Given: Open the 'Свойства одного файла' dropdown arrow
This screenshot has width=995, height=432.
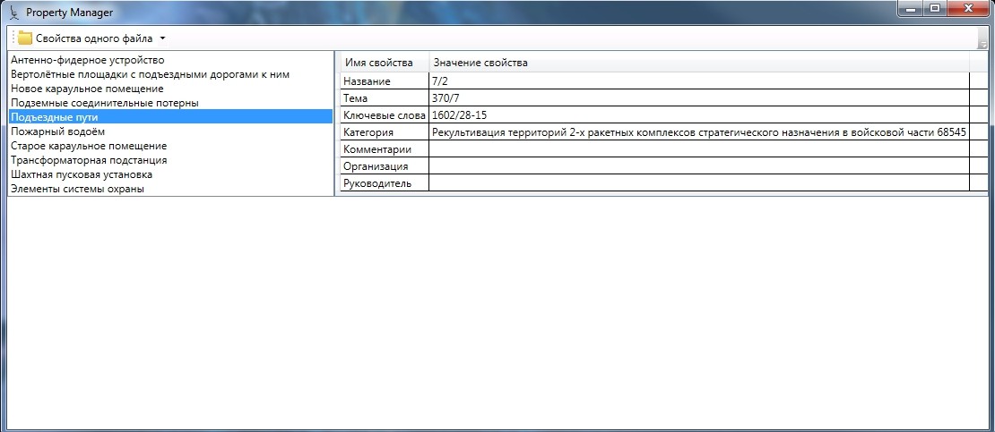Looking at the screenshot, I should (162, 38).
